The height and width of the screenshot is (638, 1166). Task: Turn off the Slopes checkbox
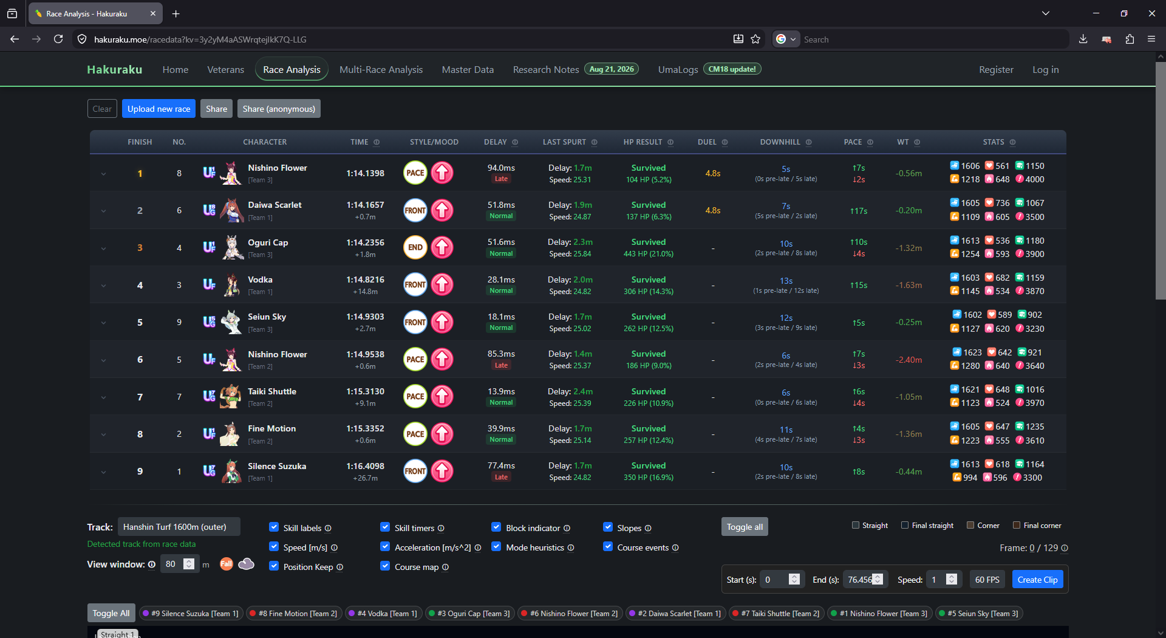608,527
